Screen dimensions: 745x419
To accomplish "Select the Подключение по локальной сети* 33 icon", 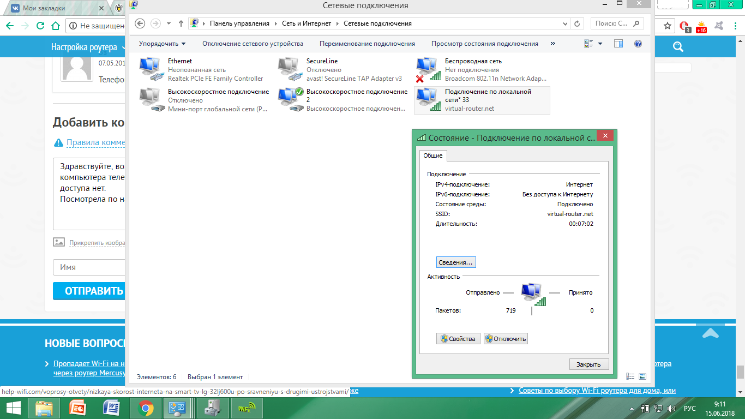I will [428, 100].
